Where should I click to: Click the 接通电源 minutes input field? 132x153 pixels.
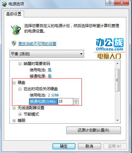(x=65, y=102)
